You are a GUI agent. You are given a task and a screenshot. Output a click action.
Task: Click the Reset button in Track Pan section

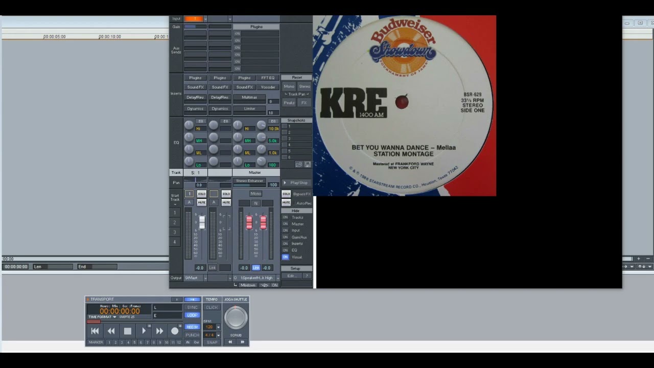[296, 77]
